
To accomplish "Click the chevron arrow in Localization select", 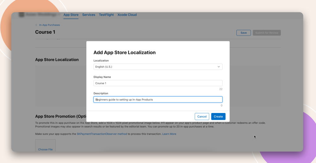I will pyautogui.click(x=219, y=67).
